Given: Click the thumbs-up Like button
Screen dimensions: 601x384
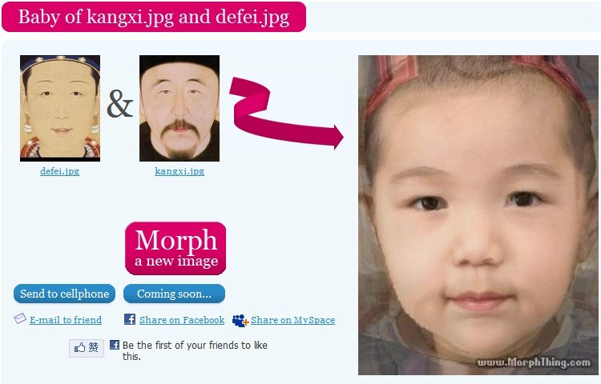Looking at the screenshot, I should coord(87,348).
